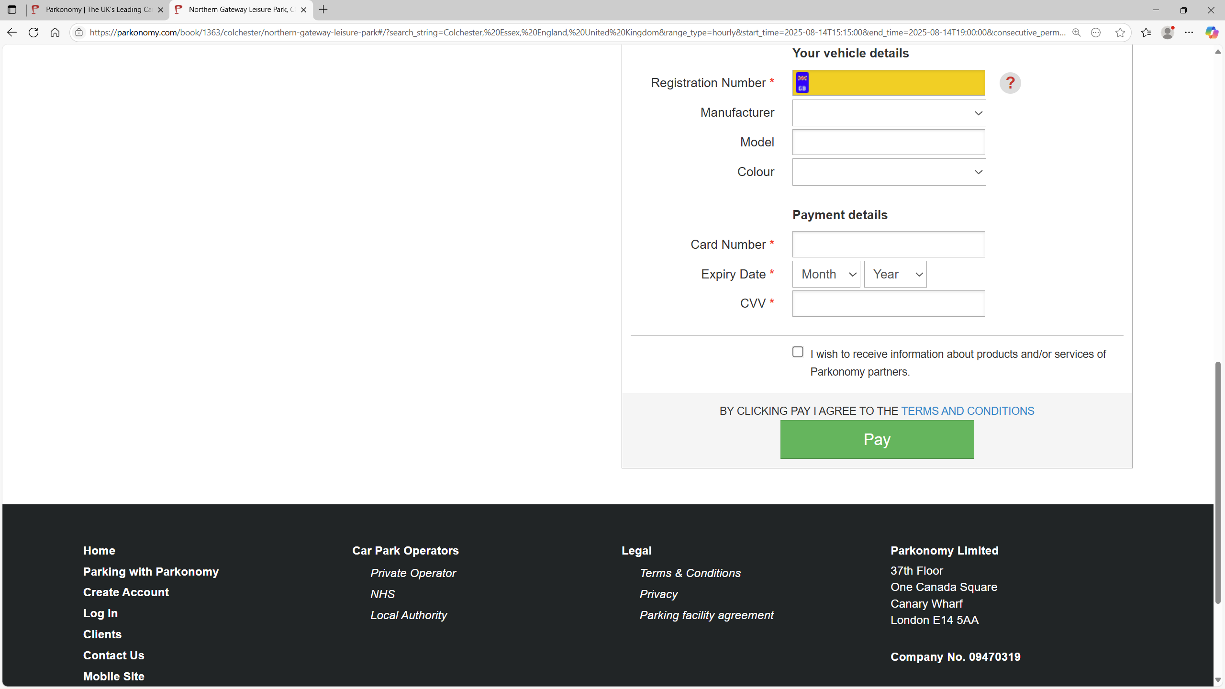Viewport: 1225px width, 689px height.
Task: Open the Local Authority link
Action: point(409,615)
